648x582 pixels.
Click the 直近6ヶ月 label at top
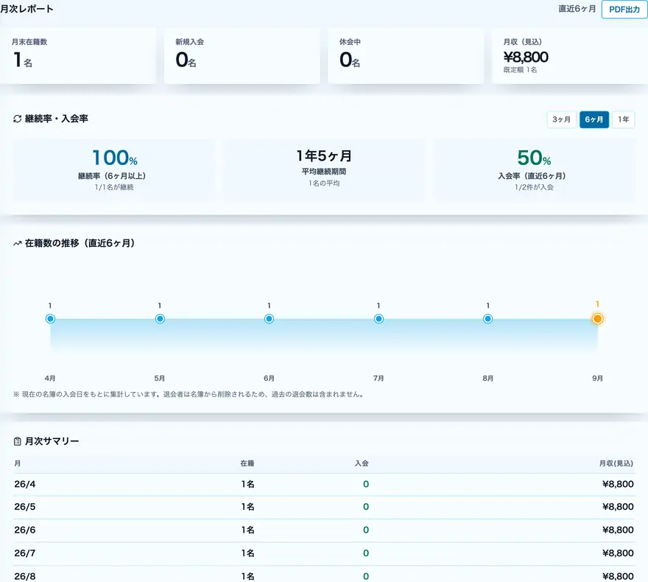click(x=577, y=9)
